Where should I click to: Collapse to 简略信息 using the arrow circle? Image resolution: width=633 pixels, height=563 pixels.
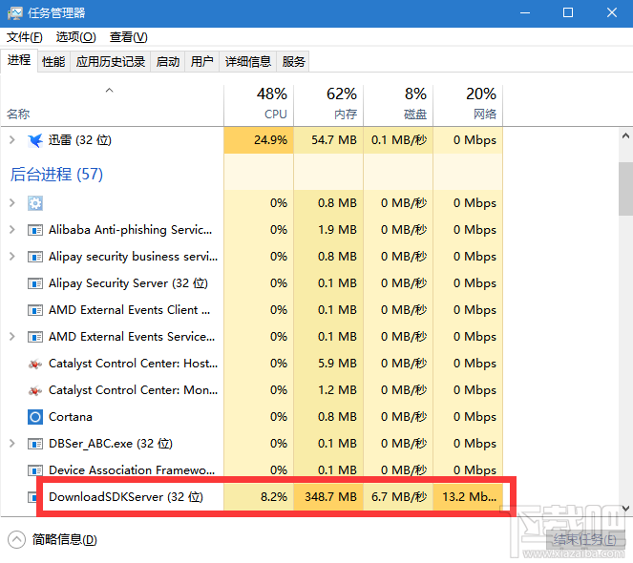tap(16, 539)
